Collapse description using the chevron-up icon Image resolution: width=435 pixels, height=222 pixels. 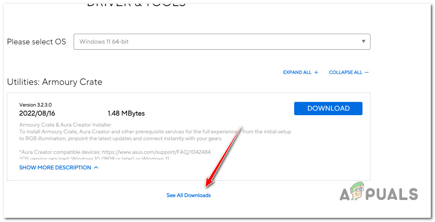96,167
